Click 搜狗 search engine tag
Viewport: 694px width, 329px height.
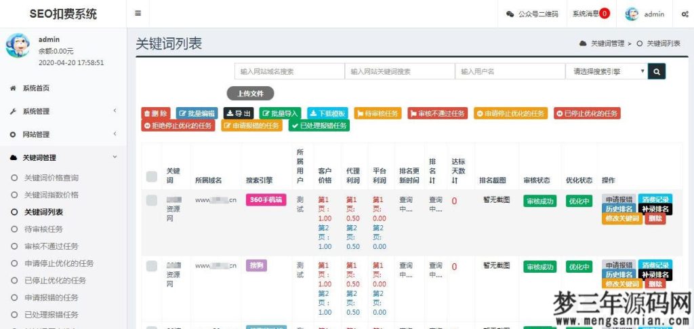point(257,266)
